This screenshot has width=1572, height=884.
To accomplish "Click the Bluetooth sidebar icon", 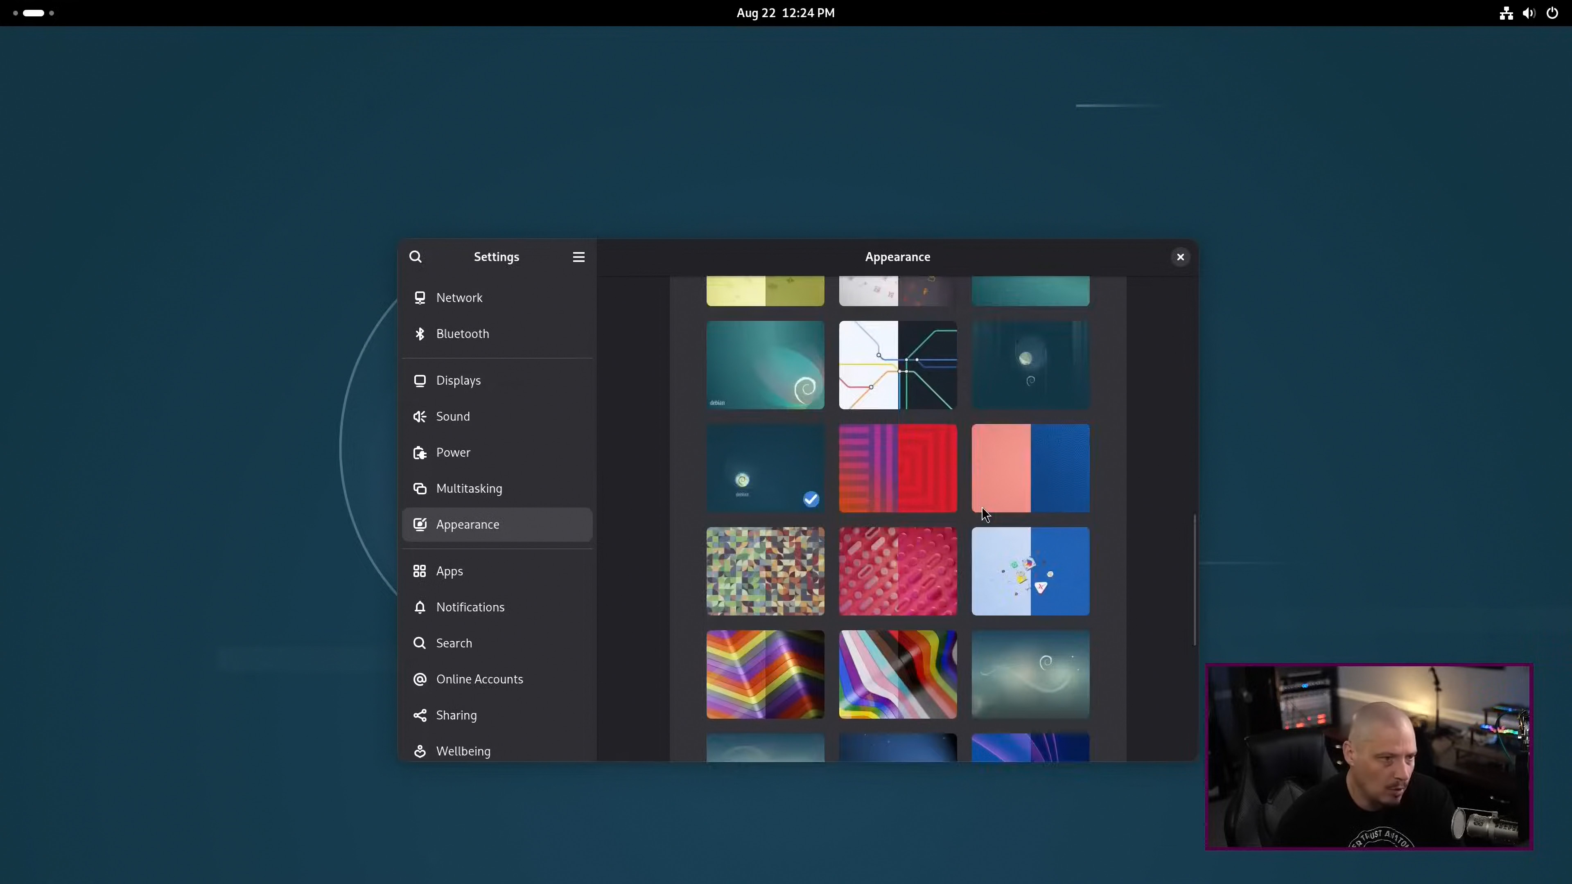I will tap(420, 334).
